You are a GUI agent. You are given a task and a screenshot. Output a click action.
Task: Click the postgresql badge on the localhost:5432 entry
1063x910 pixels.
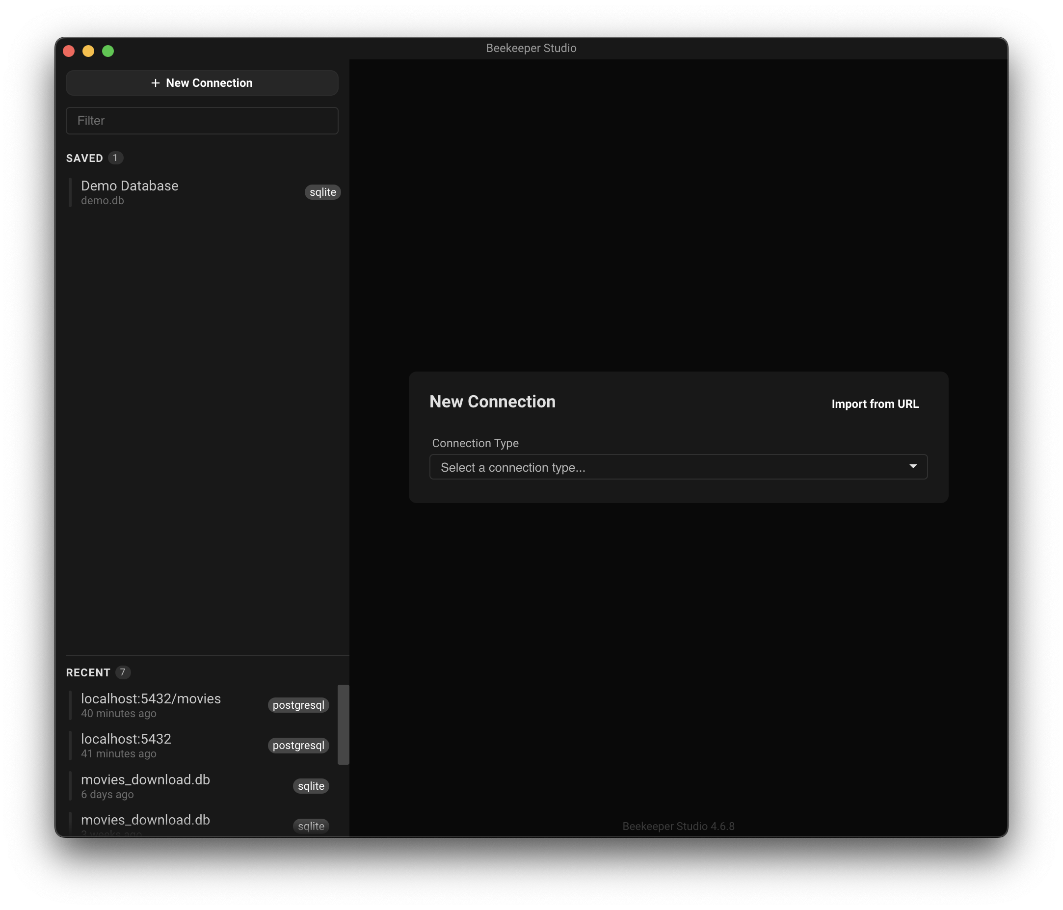(x=298, y=746)
